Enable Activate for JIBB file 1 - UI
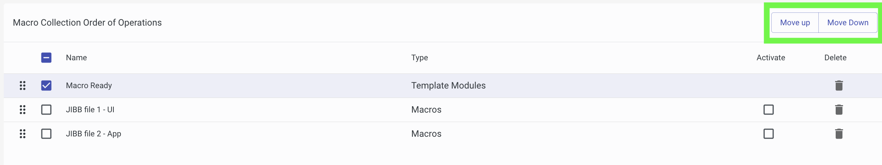The width and height of the screenshot is (882, 165). coord(769,110)
